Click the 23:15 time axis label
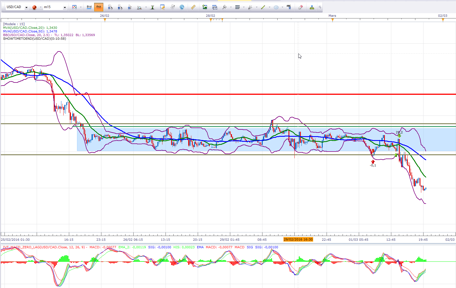The image size is (456, 288). point(101,240)
